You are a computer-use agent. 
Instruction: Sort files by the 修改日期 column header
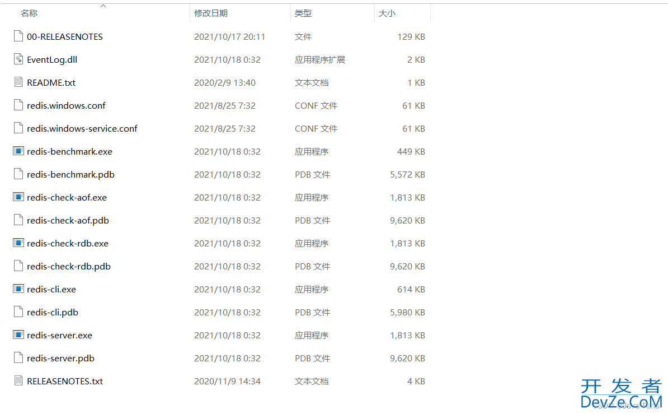tap(211, 13)
